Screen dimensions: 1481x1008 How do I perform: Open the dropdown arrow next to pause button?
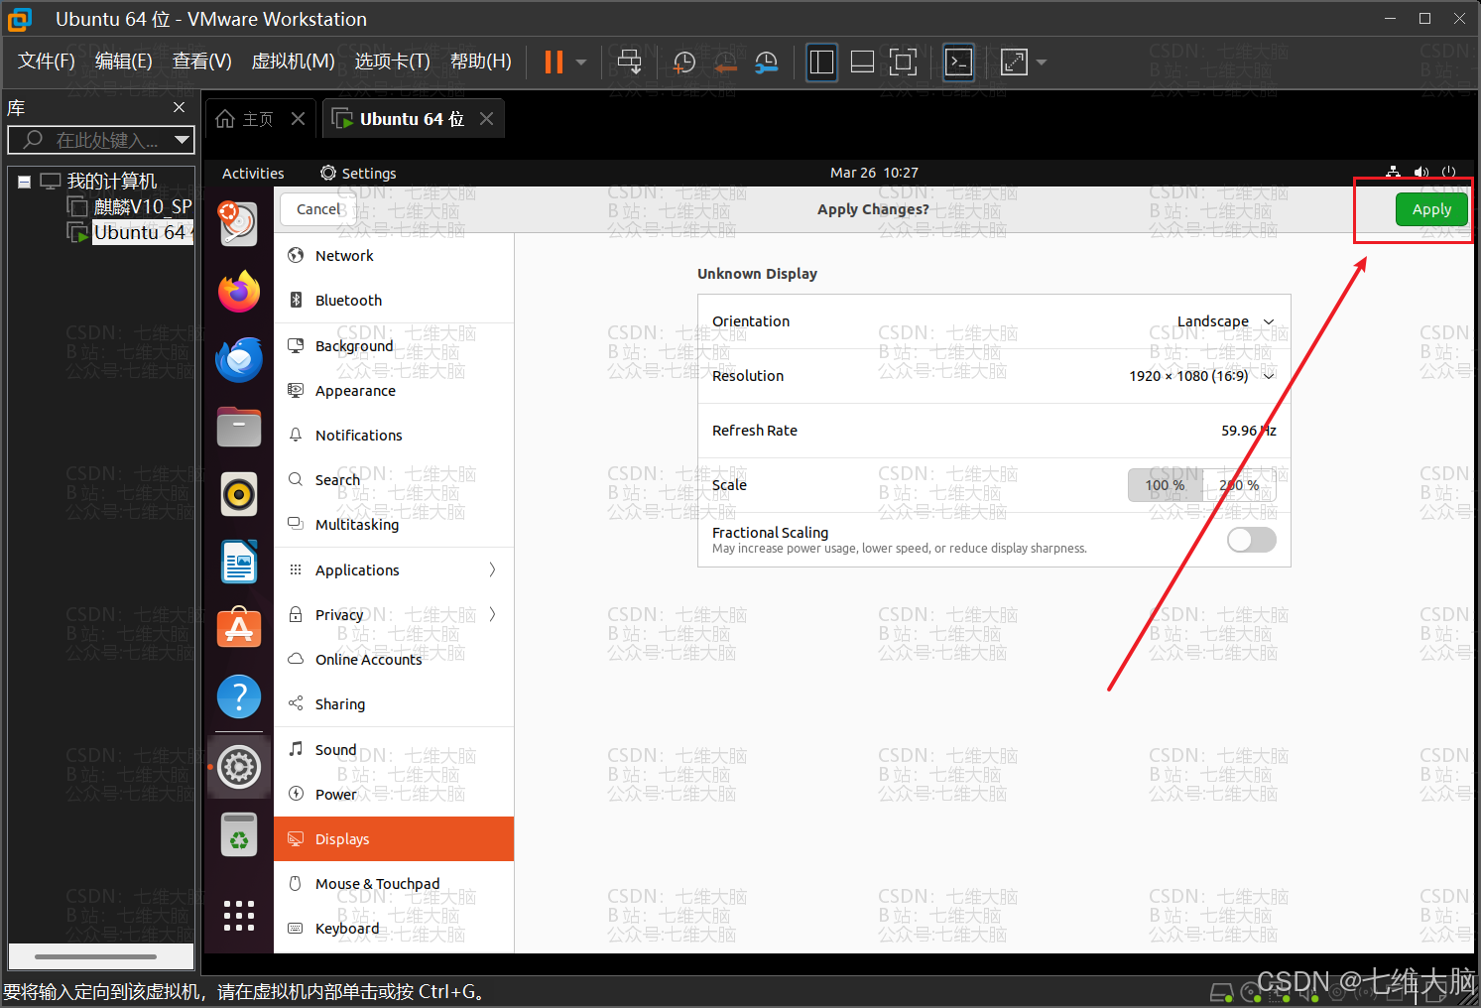[581, 63]
